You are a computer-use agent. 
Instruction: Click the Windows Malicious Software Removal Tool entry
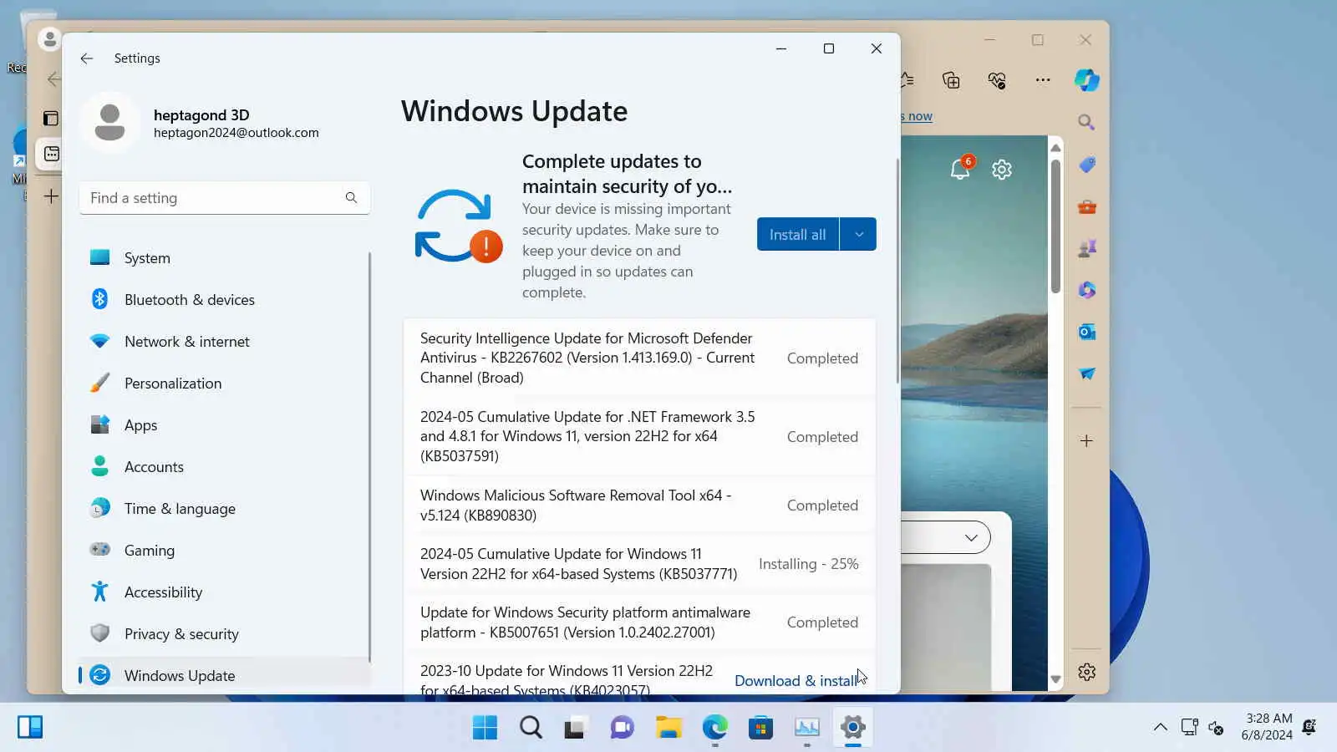(639, 506)
